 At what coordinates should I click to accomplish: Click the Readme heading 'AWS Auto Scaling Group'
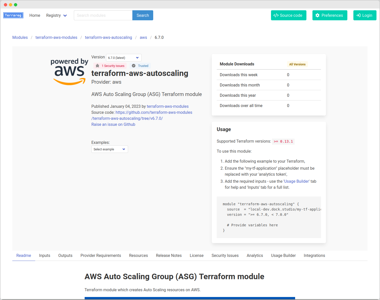click(x=174, y=276)
